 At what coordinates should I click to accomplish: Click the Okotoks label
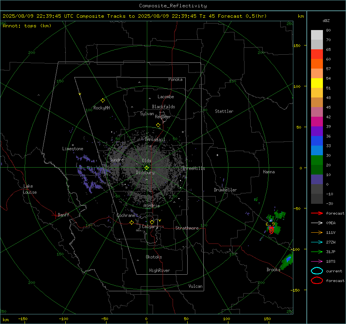154,257
